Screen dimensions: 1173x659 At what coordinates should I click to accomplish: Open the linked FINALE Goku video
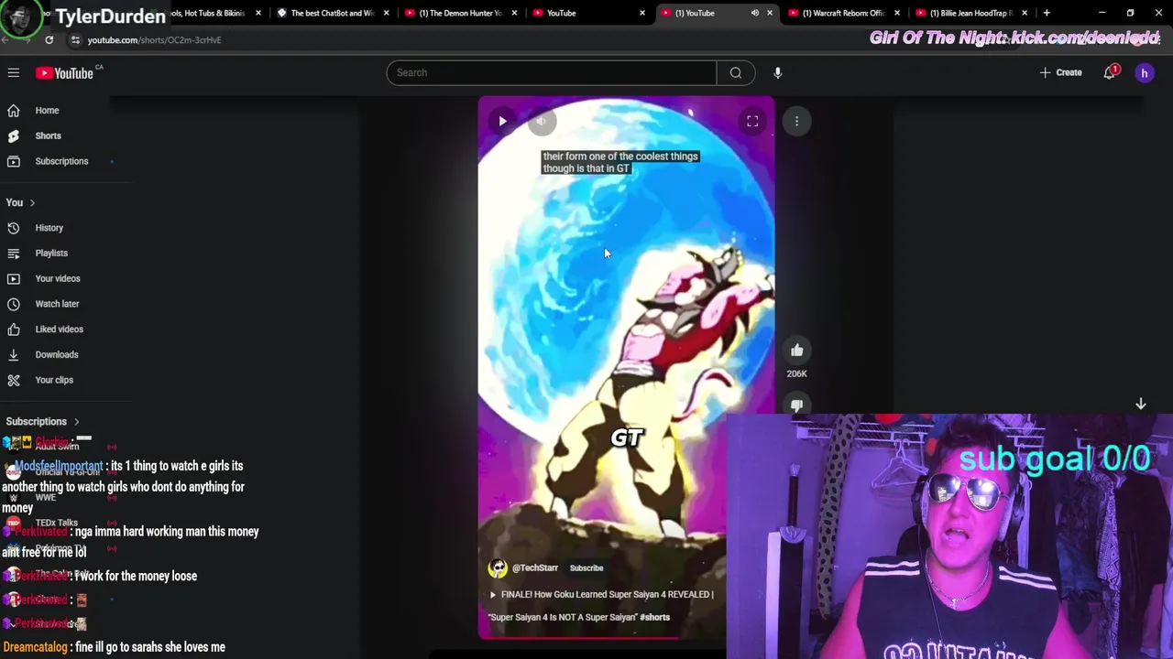point(601,606)
